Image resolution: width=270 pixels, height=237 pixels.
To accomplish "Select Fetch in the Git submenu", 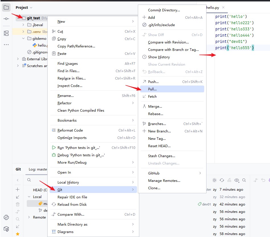I will (x=172, y=96).
